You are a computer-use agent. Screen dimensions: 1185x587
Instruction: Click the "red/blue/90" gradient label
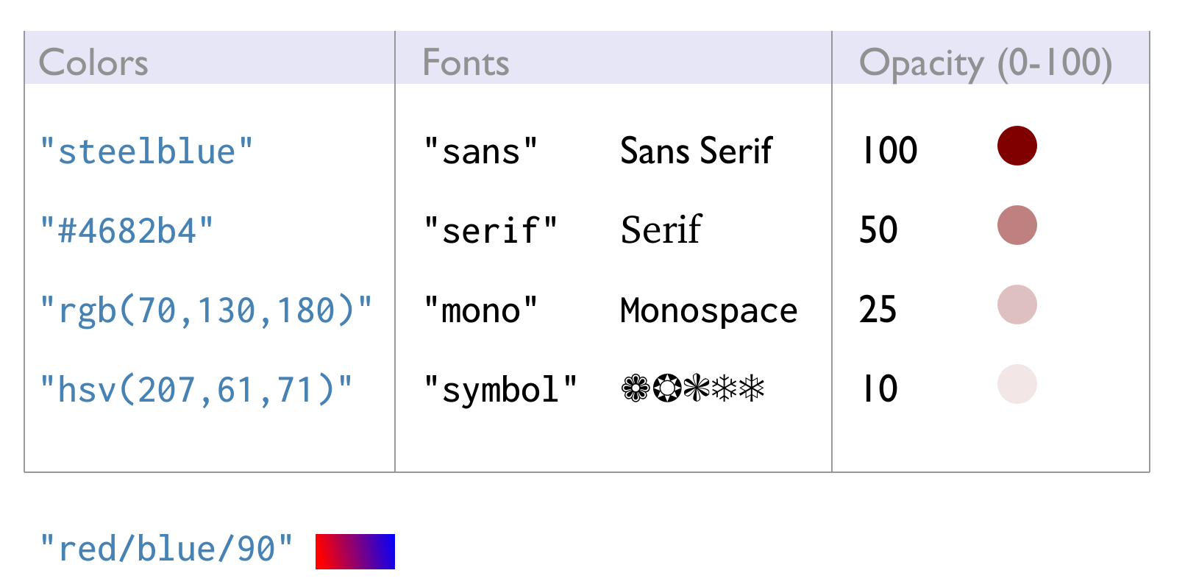coord(166,549)
